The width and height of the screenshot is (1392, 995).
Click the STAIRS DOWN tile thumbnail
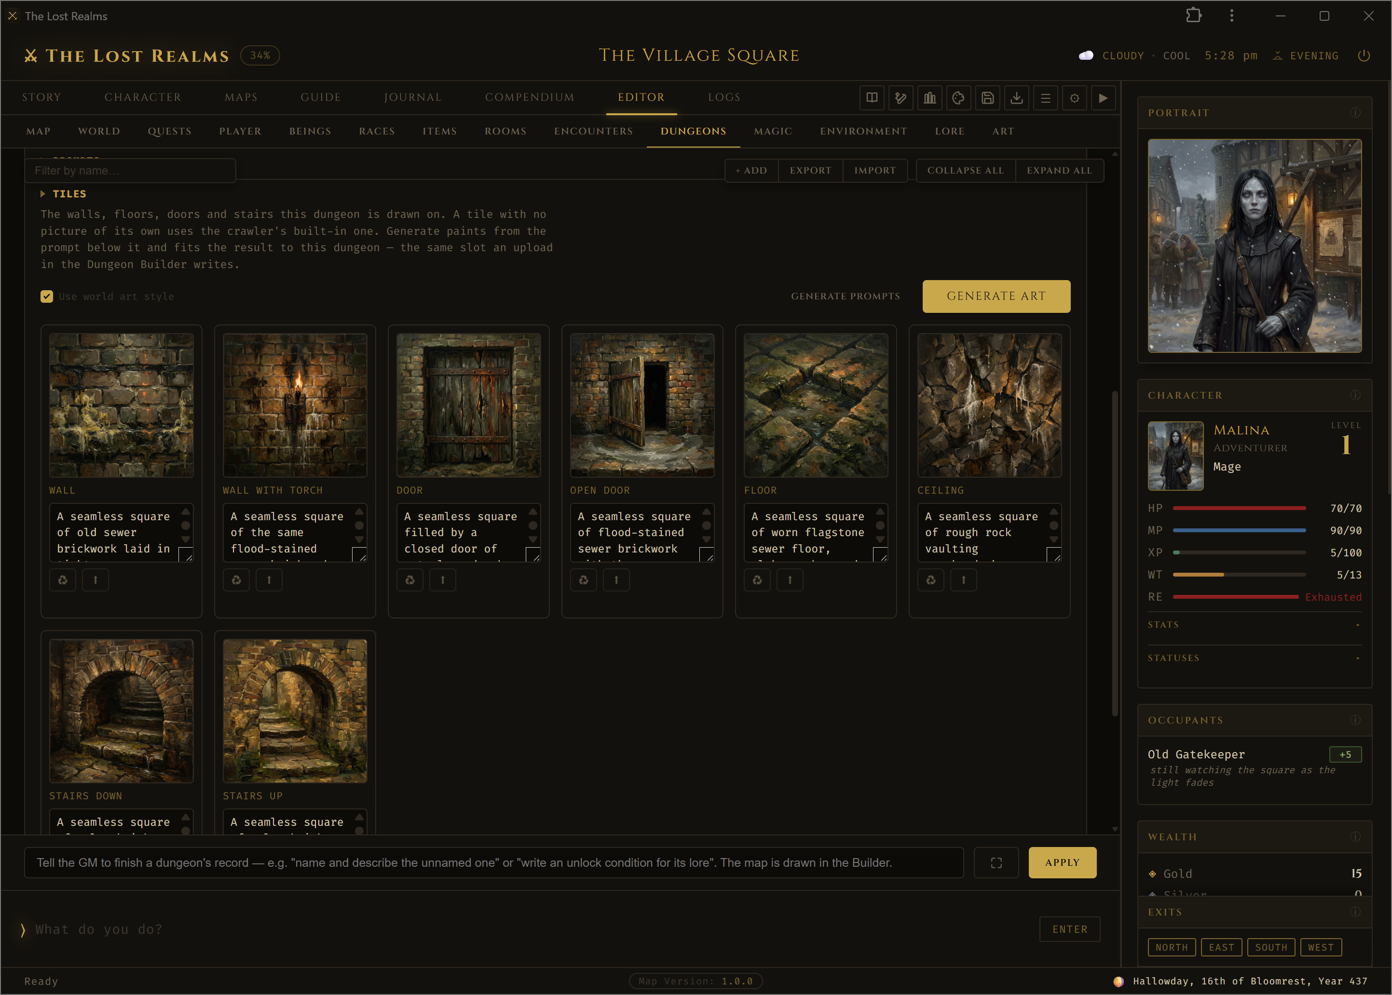(x=122, y=711)
